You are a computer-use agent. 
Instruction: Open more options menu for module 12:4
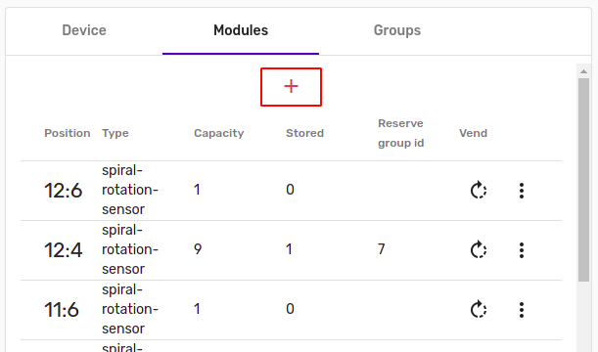(522, 250)
